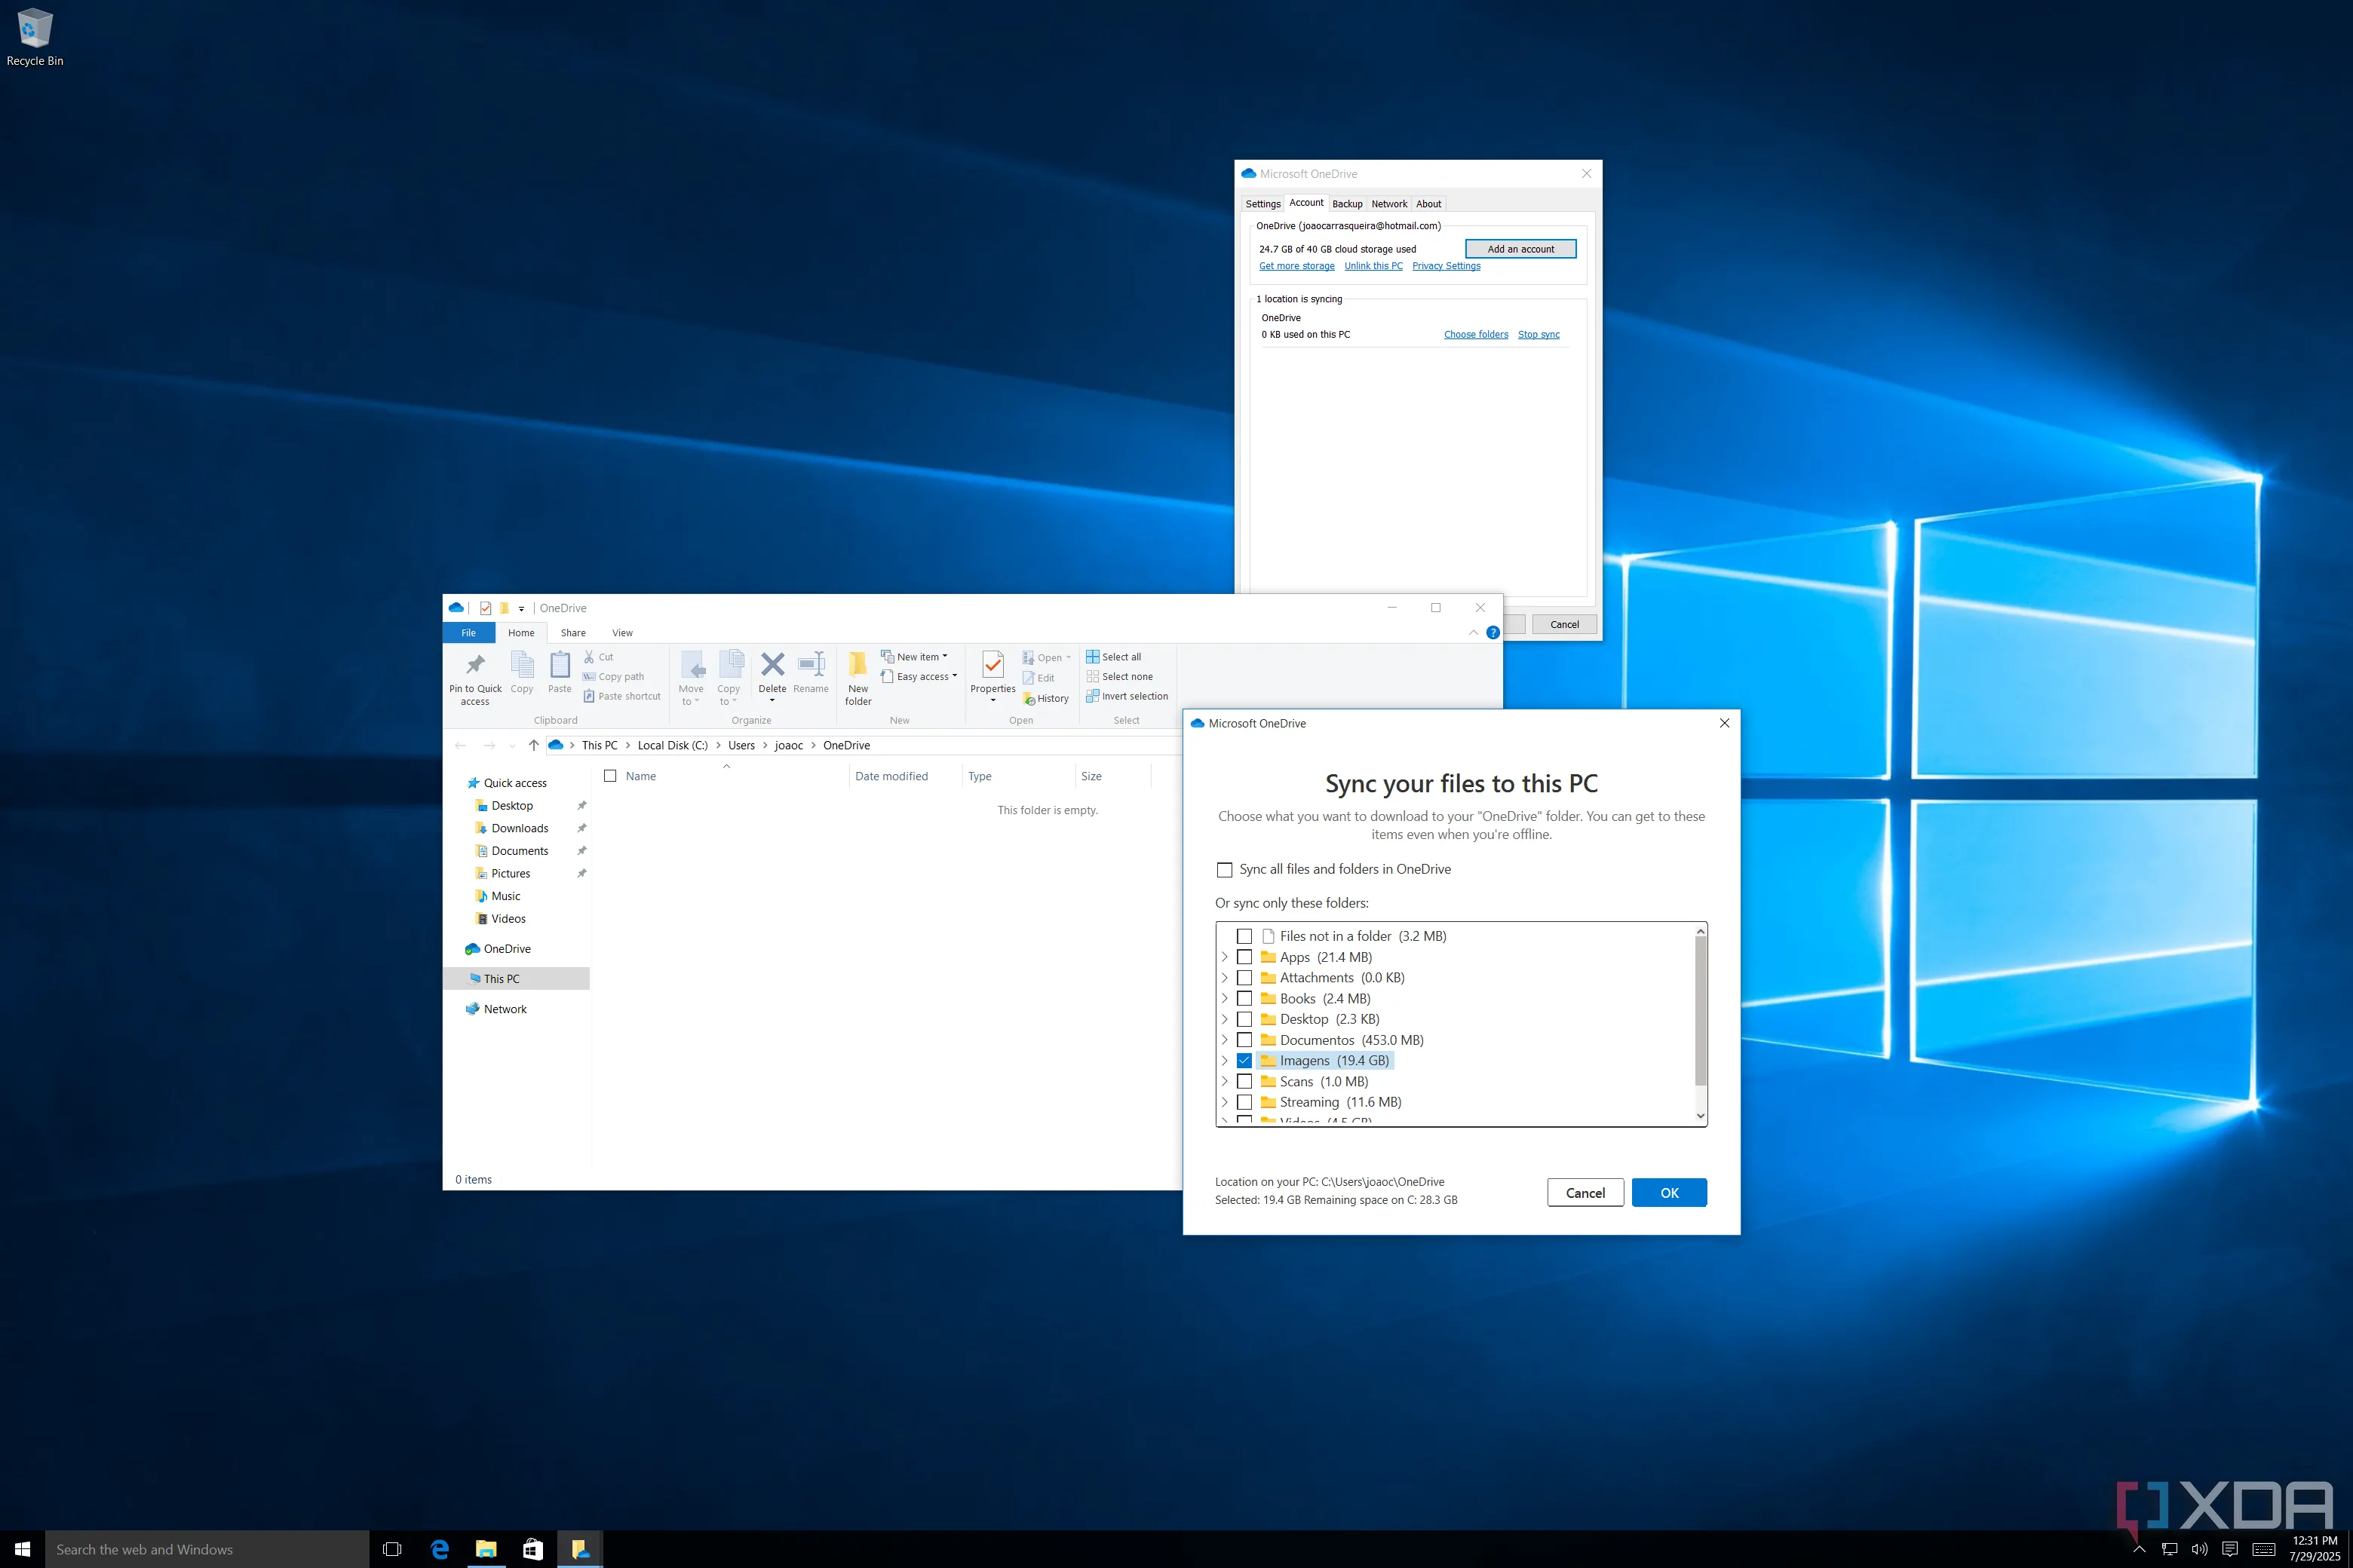
Task: Click Select all in ribbon
Action: [x=1113, y=657]
